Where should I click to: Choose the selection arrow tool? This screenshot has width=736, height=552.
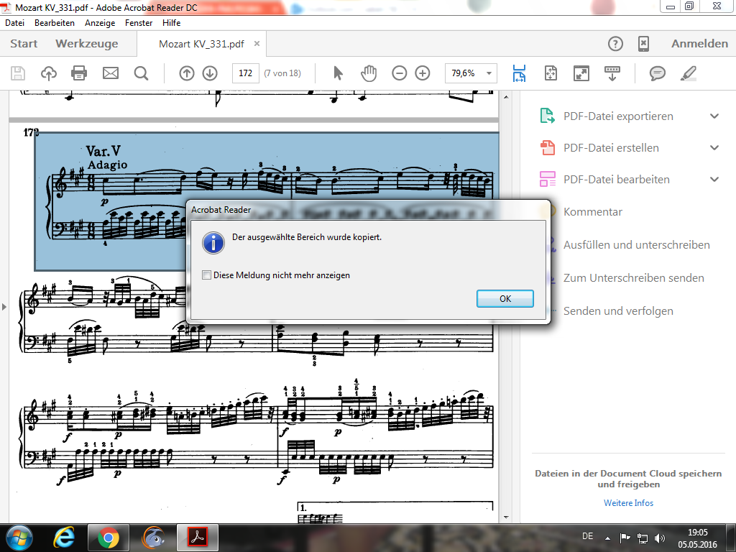coord(338,73)
